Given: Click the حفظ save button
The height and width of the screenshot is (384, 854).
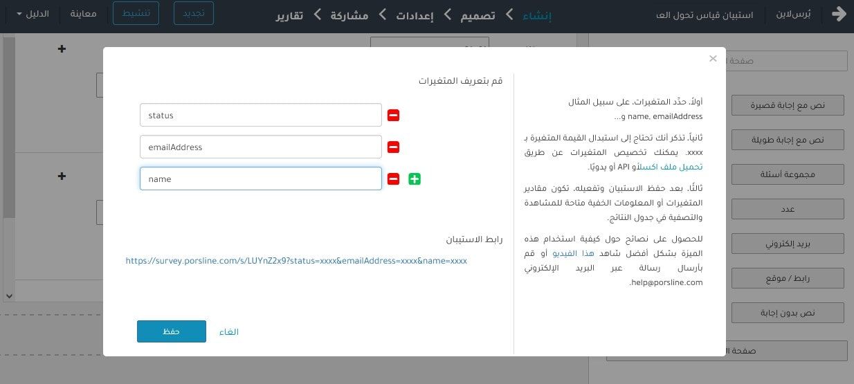Looking at the screenshot, I should (172, 331).
